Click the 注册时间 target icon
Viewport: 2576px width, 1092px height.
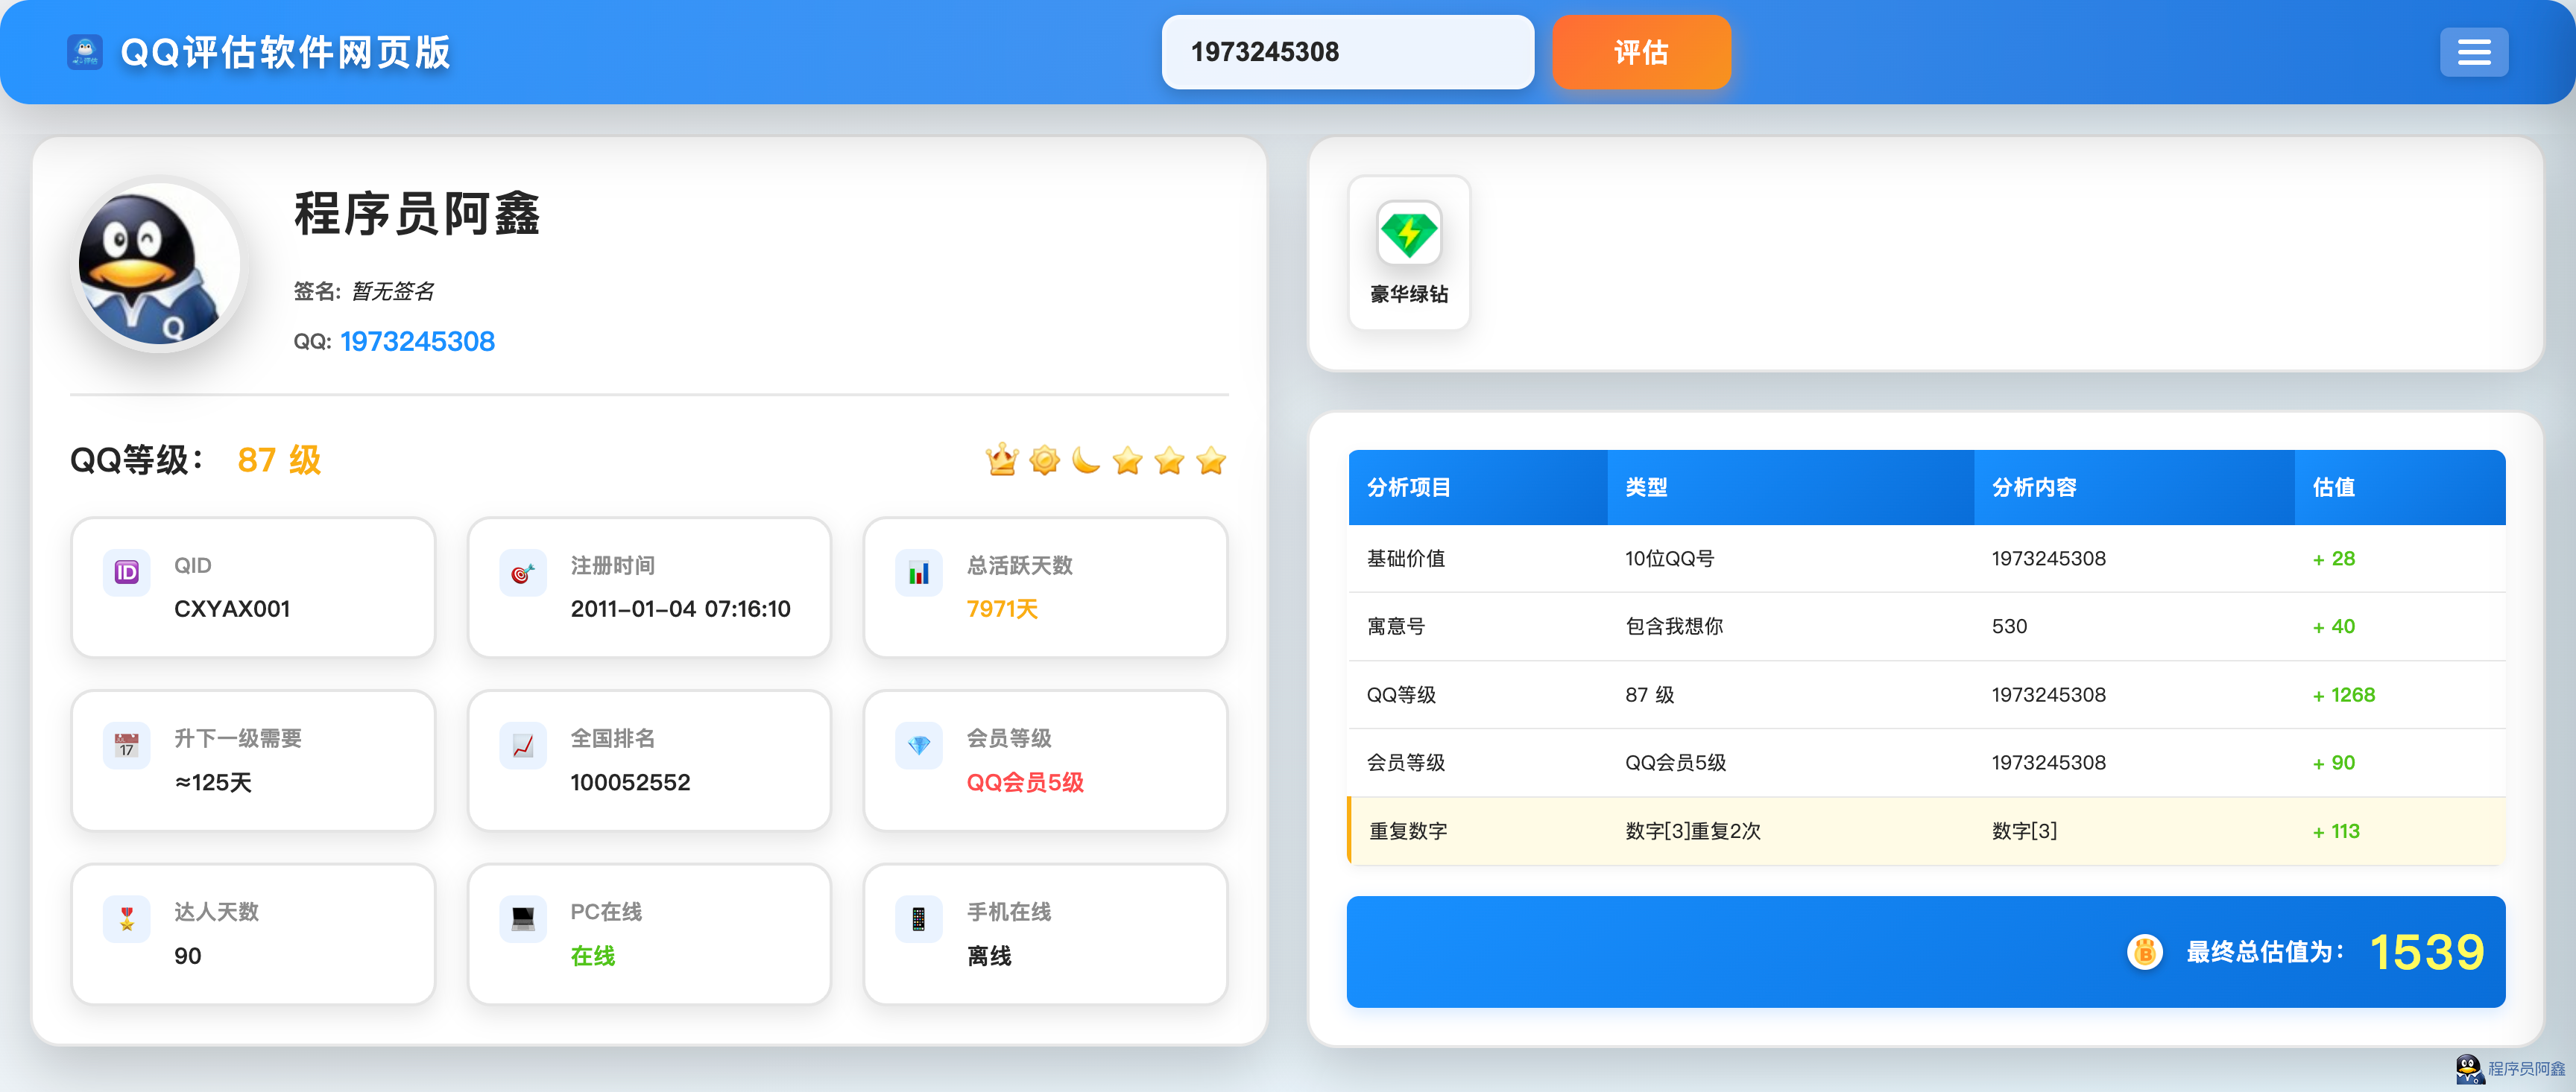pyautogui.click(x=523, y=573)
